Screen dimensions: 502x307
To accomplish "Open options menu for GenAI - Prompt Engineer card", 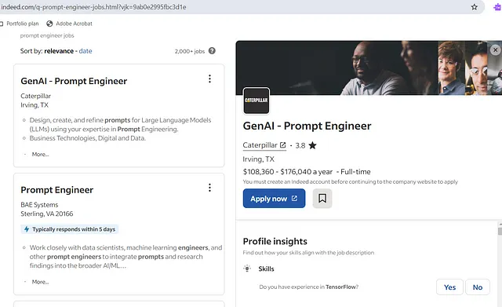I will (x=209, y=79).
